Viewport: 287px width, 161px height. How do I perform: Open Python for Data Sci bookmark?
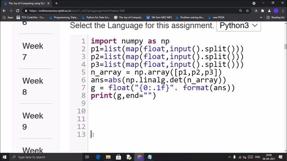(96, 17)
